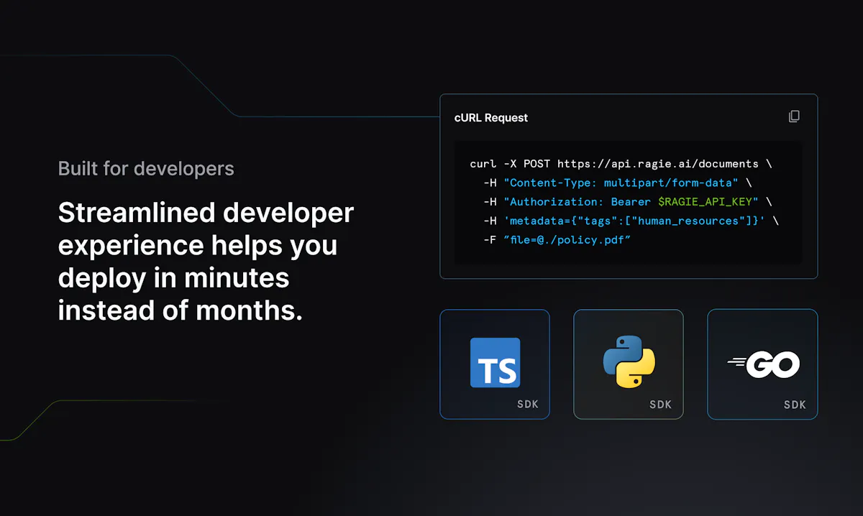
Task: Open the TypeScript SDK card
Action: pyautogui.click(x=495, y=364)
